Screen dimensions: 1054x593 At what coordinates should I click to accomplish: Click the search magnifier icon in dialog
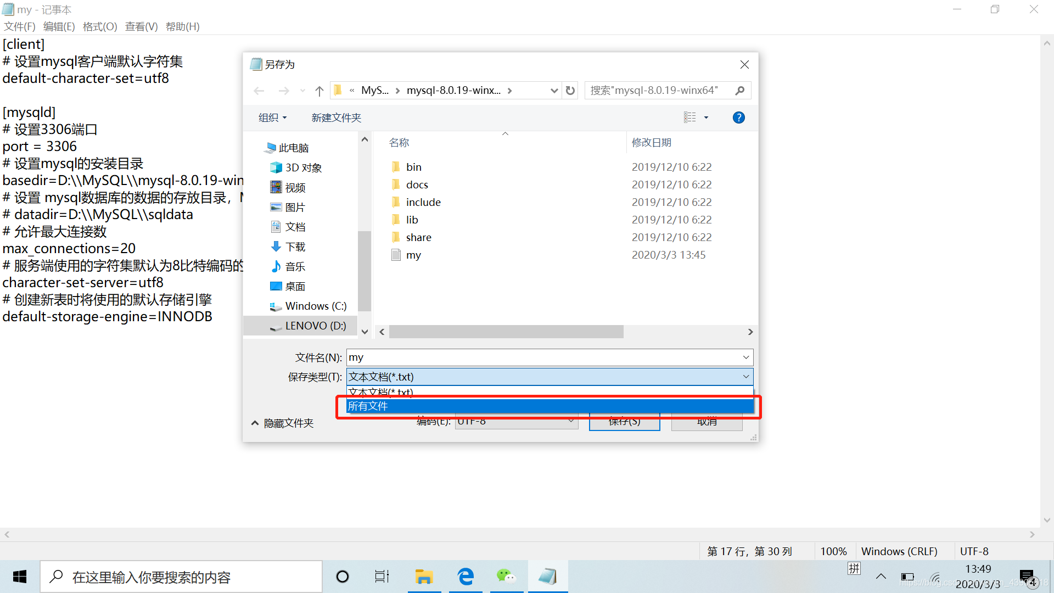tap(739, 91)
